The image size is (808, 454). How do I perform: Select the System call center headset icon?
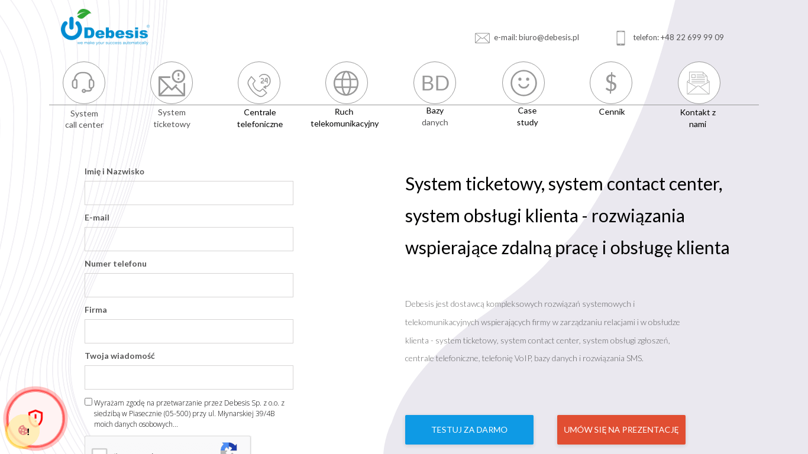coord(84,83)
